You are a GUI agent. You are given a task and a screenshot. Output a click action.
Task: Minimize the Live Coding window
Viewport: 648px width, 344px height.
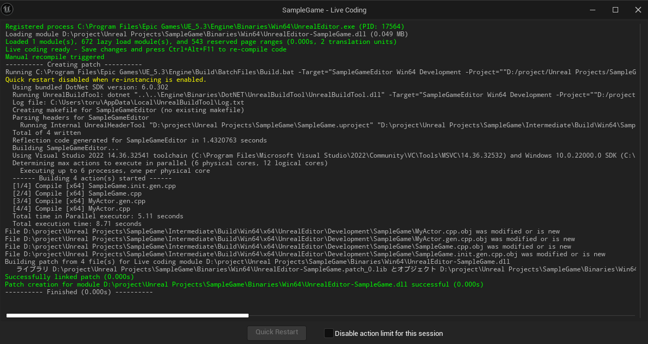(x=593, y=10)
